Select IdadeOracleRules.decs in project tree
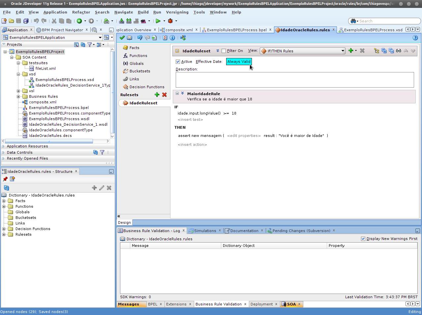 50,136
